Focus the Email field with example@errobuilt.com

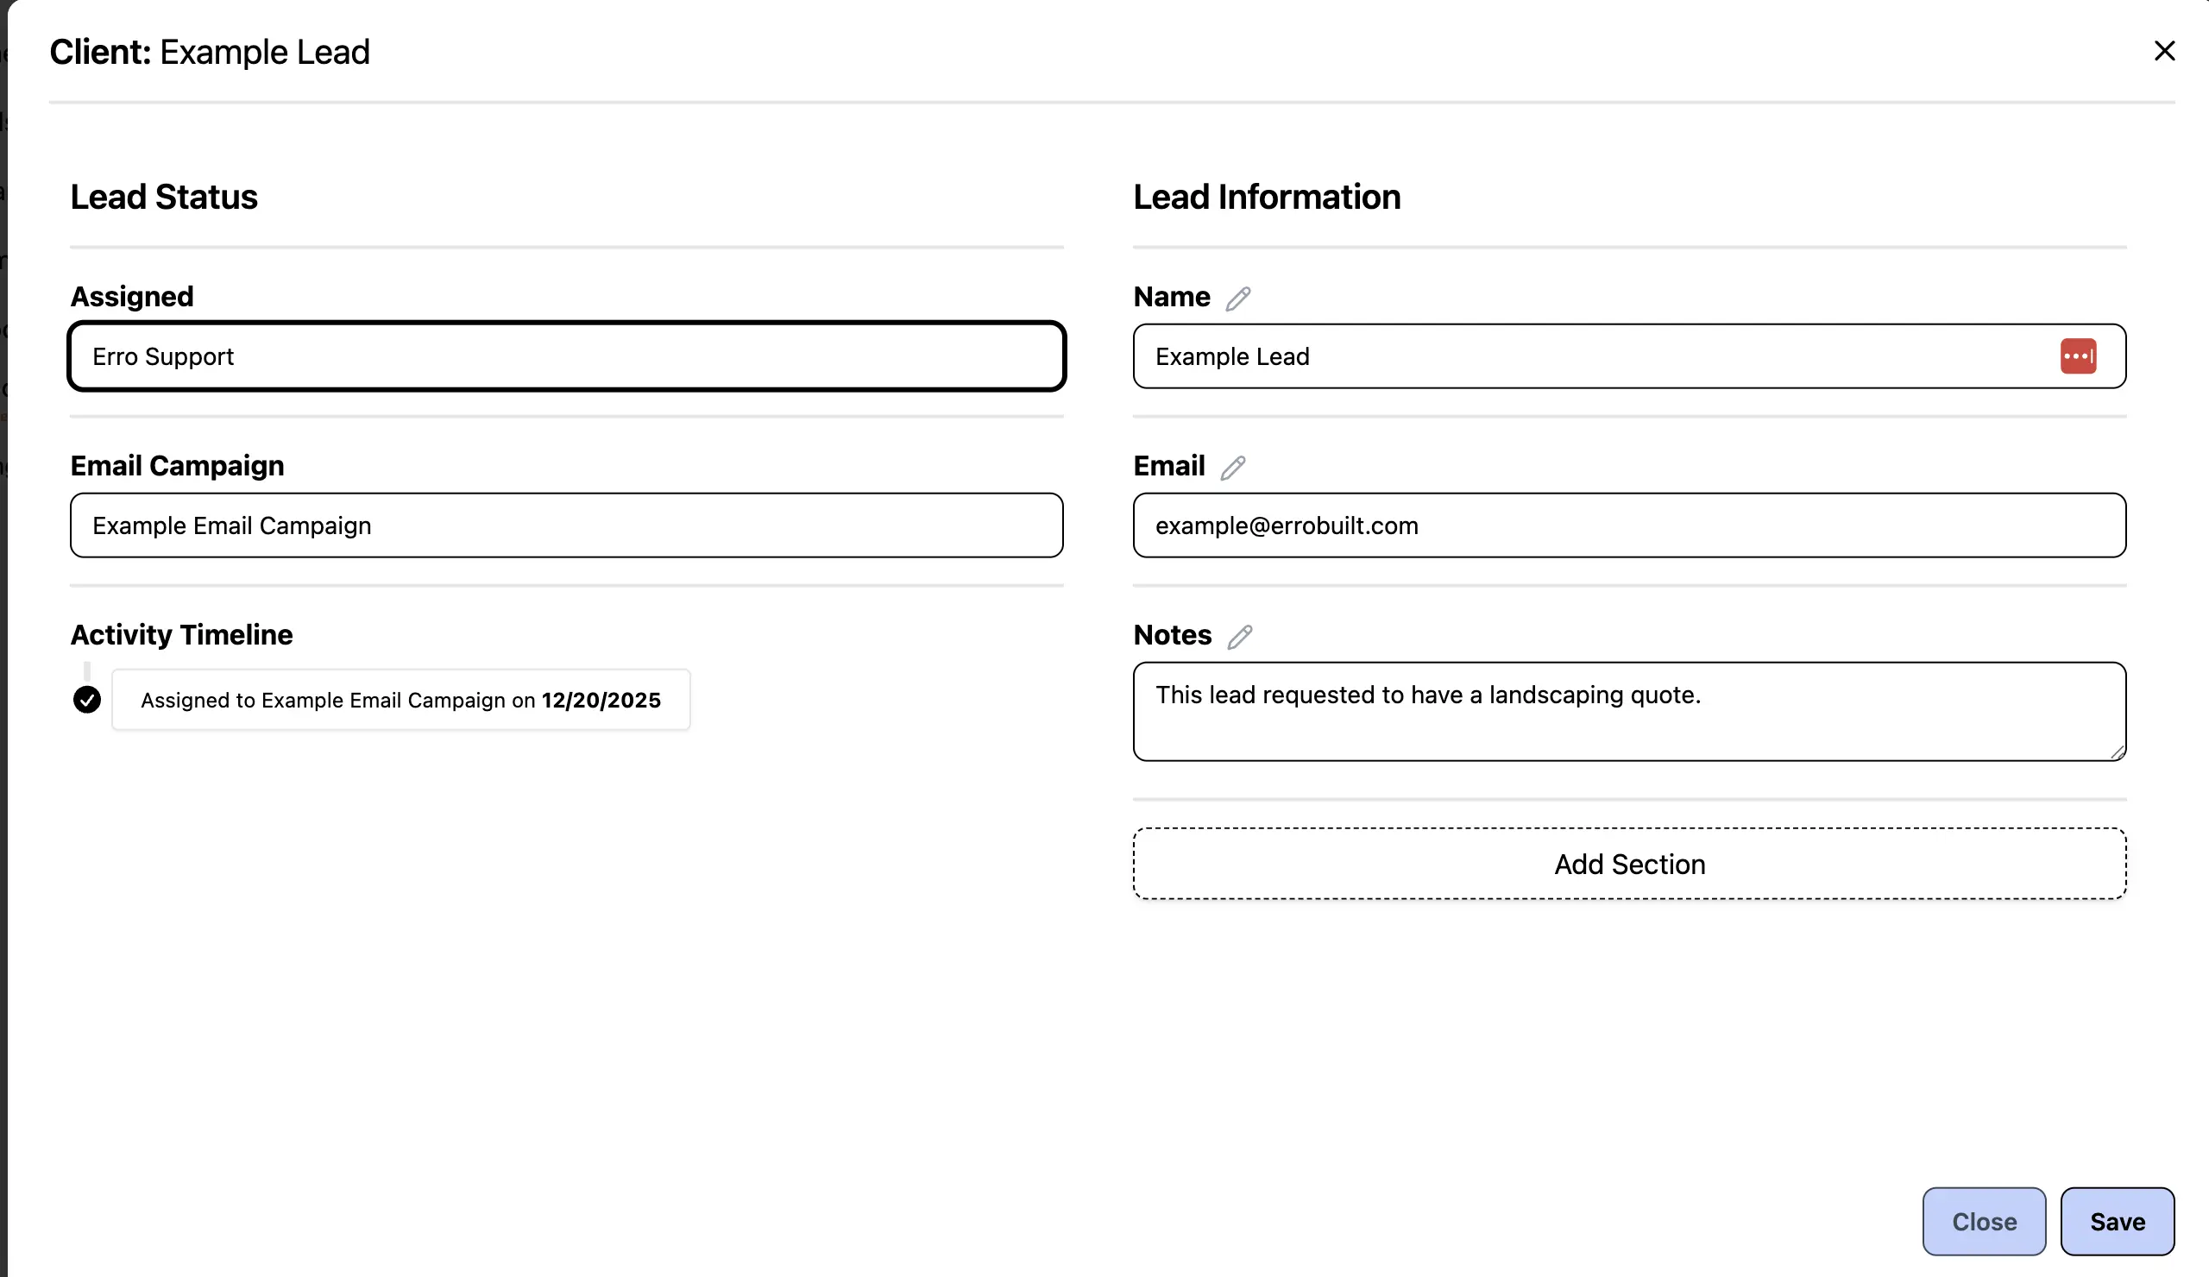pyautogui.click(x=1628, y=525)
